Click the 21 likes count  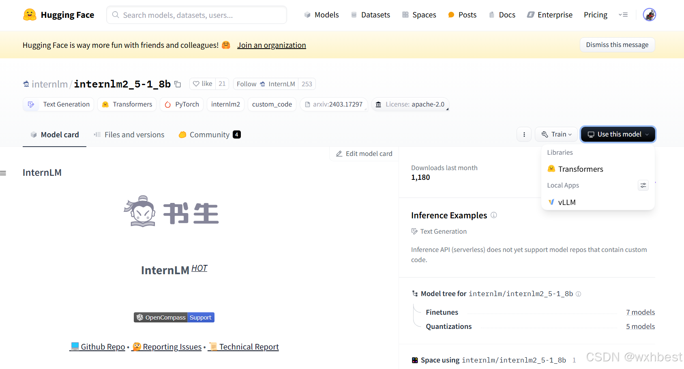click(222, 84)
